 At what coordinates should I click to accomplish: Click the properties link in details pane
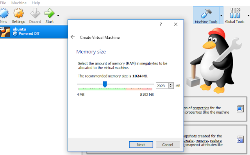point(201,108)
